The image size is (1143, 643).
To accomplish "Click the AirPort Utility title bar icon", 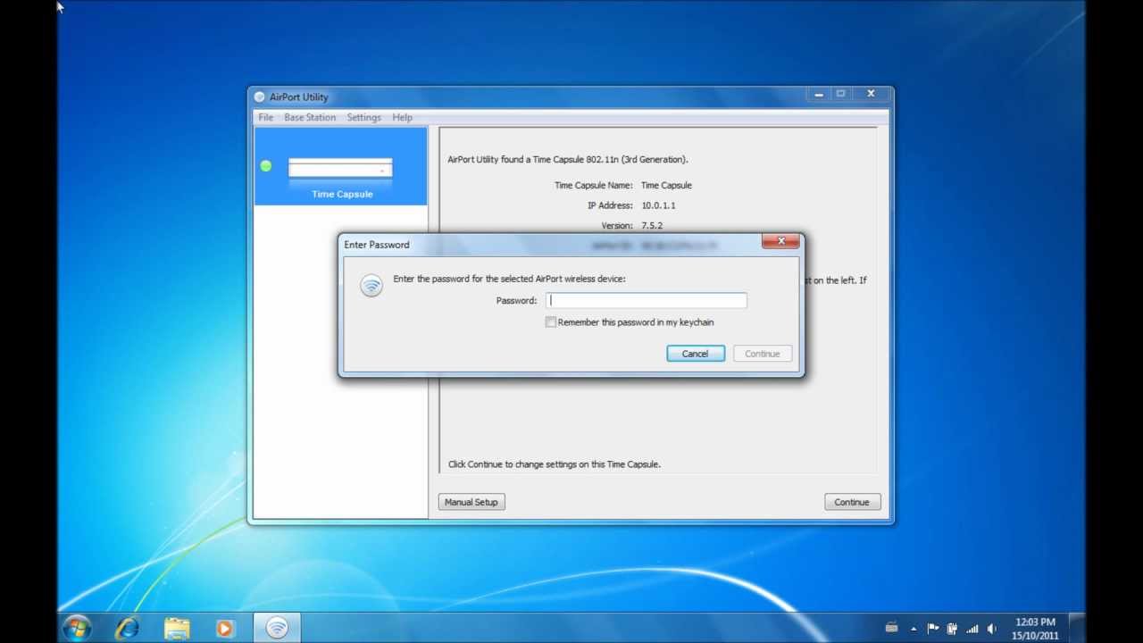I will 260,97.
